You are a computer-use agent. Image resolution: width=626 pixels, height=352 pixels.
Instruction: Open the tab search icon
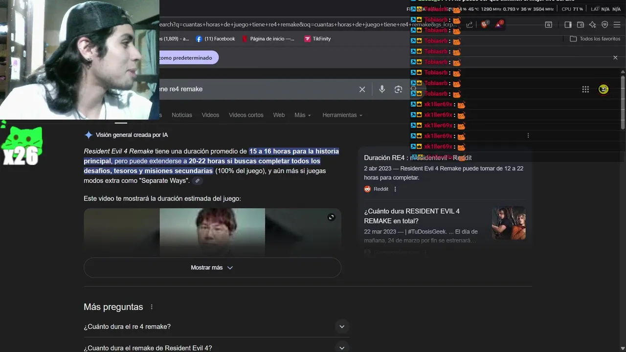pos(549,24)
